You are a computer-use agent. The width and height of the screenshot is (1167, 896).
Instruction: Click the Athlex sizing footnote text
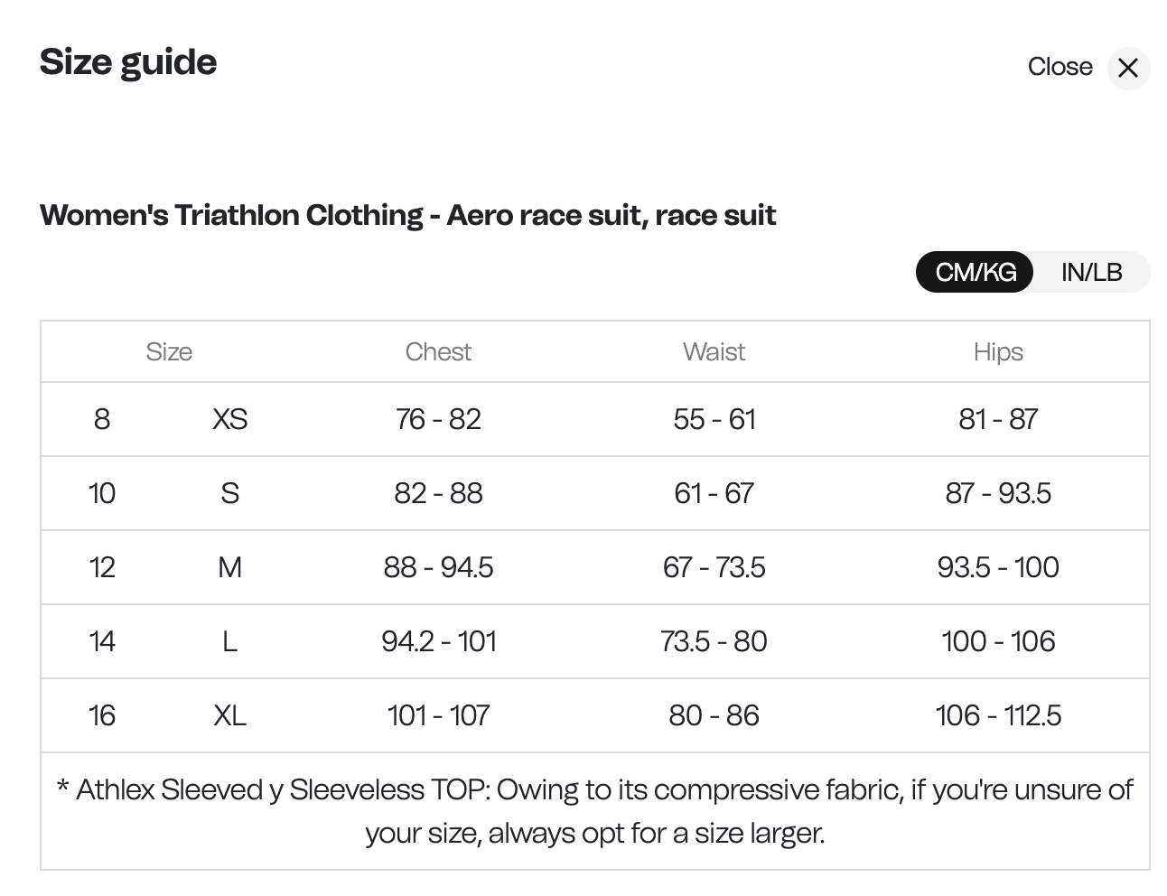595,810
